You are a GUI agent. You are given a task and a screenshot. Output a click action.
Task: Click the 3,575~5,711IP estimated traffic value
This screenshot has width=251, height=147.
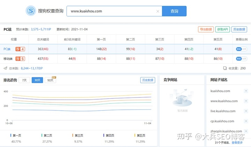click(41, 29)
